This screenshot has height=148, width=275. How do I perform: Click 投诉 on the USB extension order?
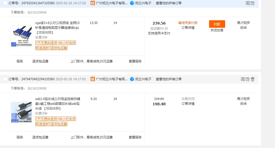[243, 104]
